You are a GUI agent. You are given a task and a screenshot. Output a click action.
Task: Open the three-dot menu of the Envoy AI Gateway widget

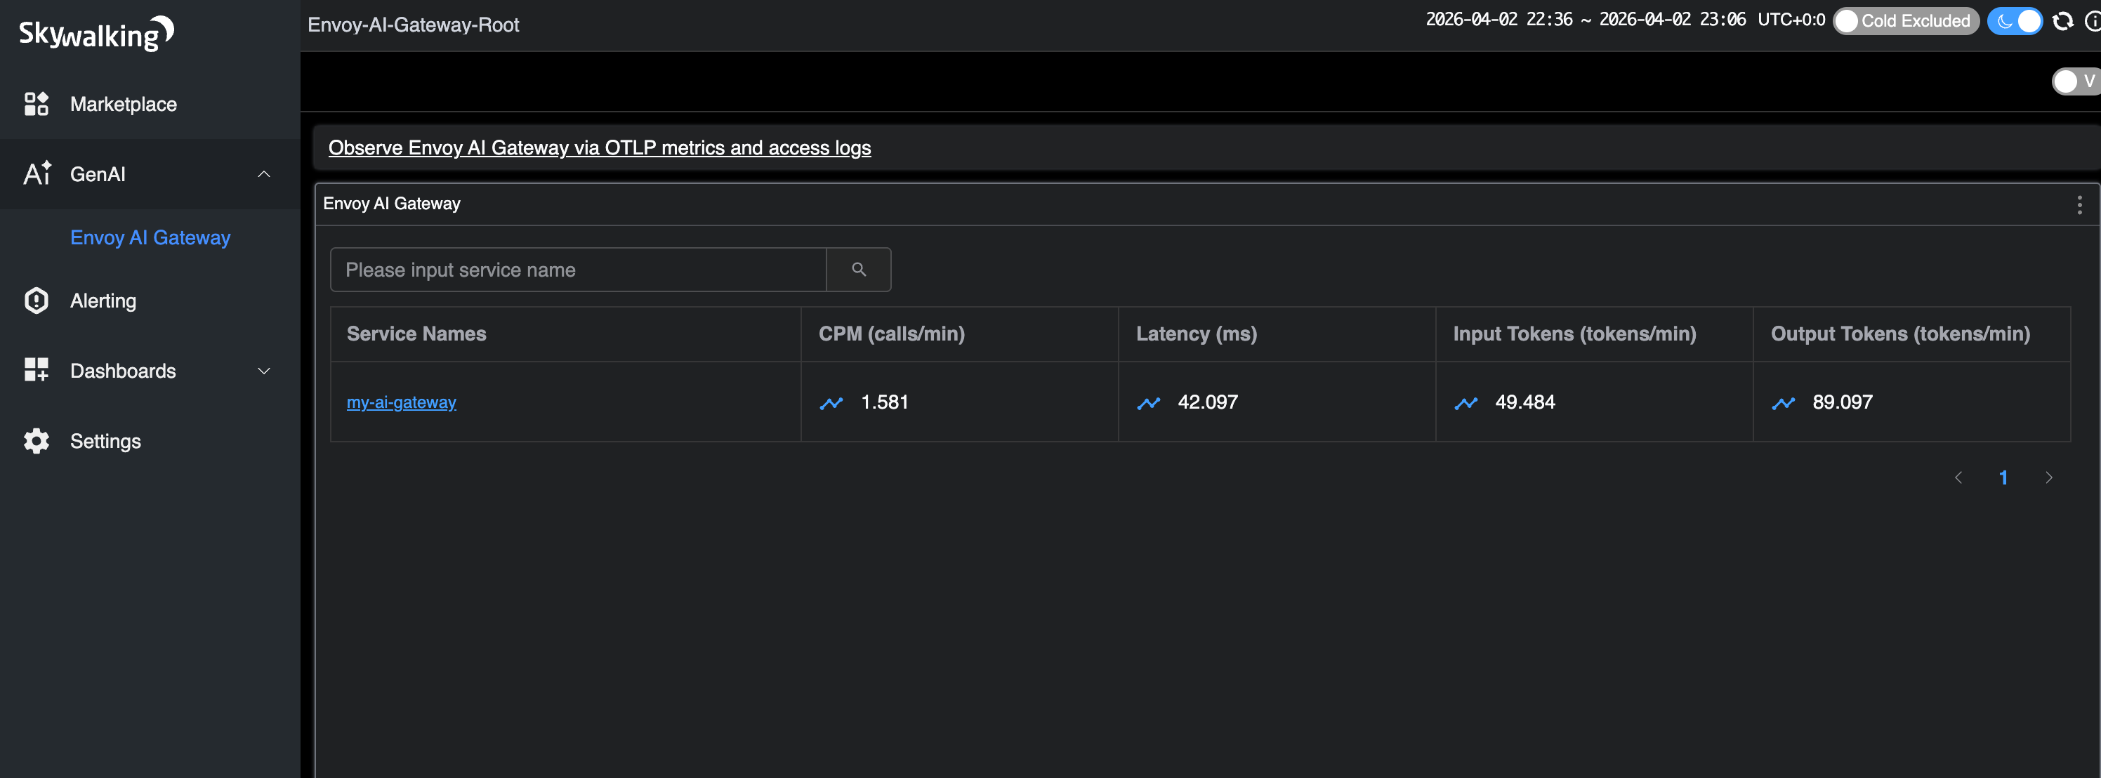2079,204
